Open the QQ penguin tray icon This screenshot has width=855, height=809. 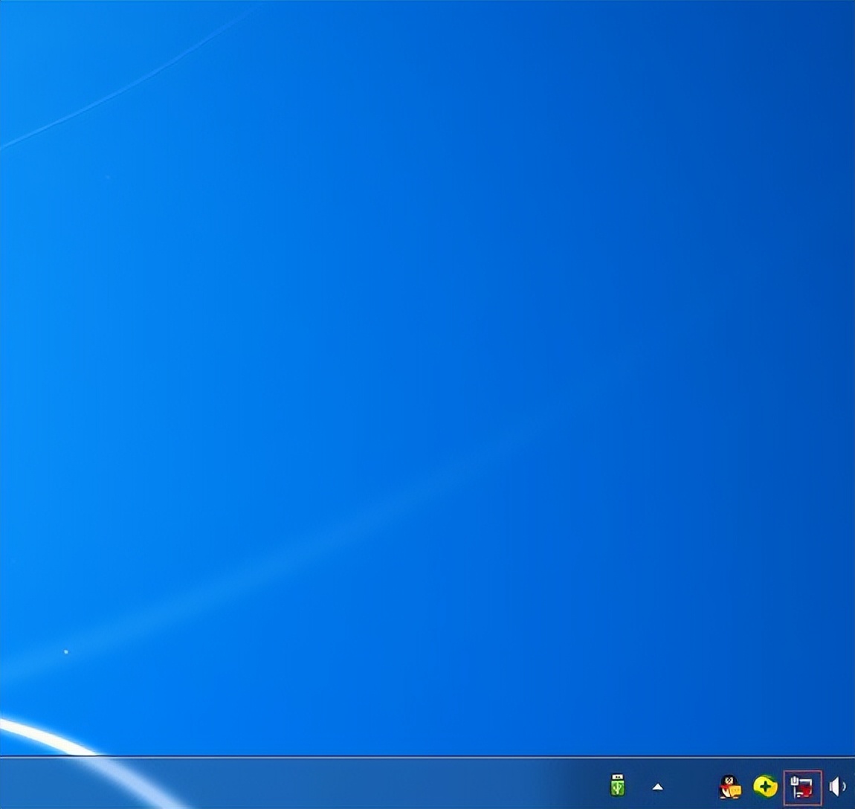point(729,786)
